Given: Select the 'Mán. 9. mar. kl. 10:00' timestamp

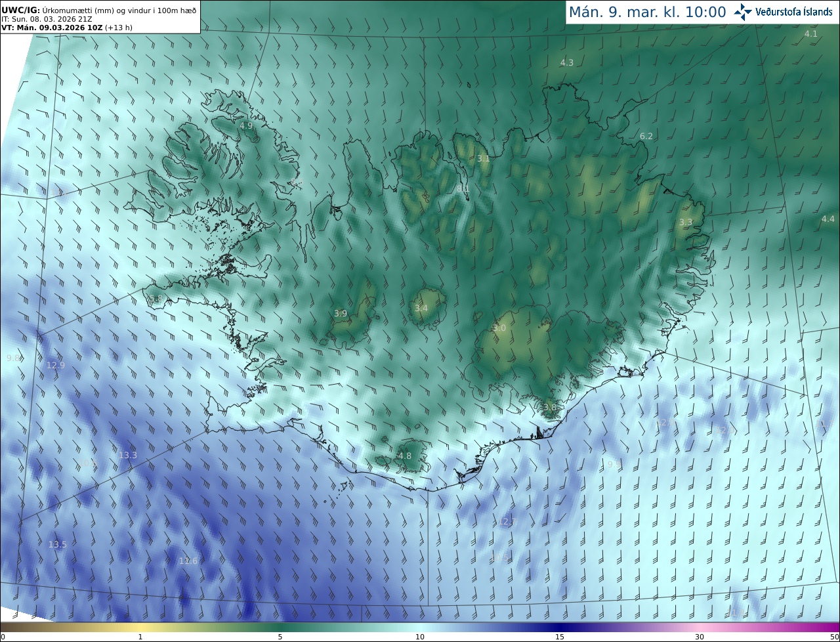Looking at the screenshot, I should pyautogui.click(x=647, y=12).
